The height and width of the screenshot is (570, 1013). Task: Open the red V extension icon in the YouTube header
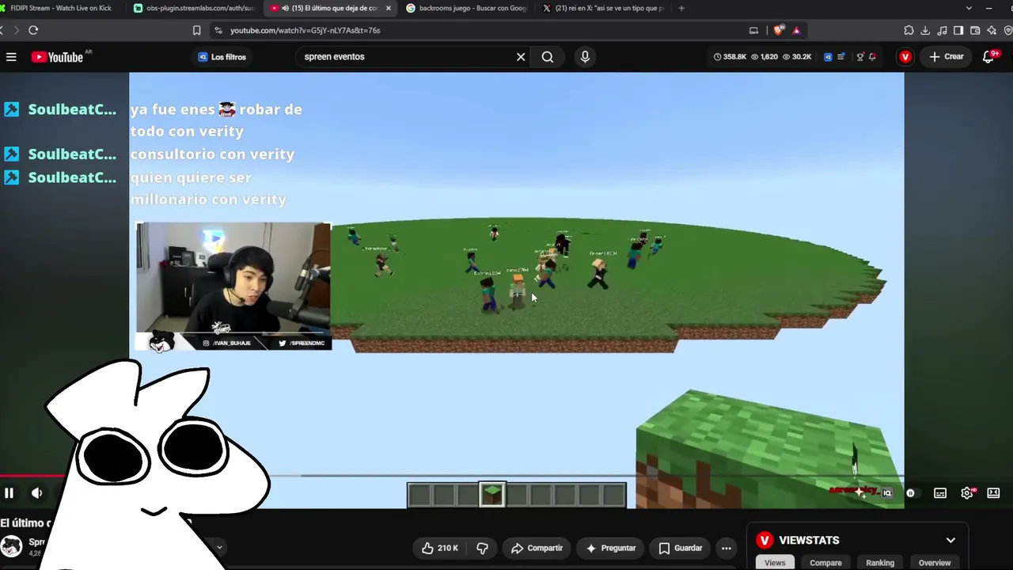(x=905, y=57)
